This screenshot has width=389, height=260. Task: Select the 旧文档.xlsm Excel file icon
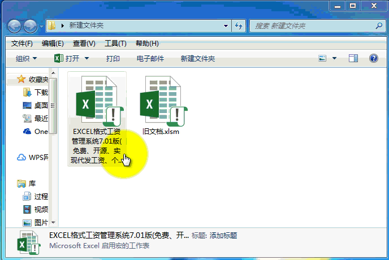pyautogui.click(x=164, y=101)
